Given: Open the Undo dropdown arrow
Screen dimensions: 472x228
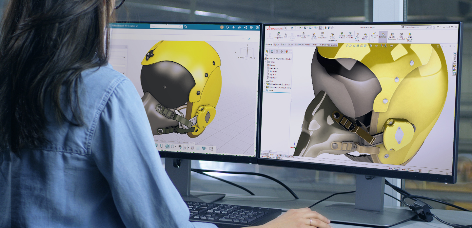Looking at the screenshot, I should 317,28.
